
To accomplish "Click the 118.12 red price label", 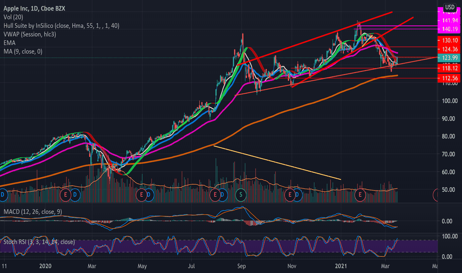I will tap(450, 68).
